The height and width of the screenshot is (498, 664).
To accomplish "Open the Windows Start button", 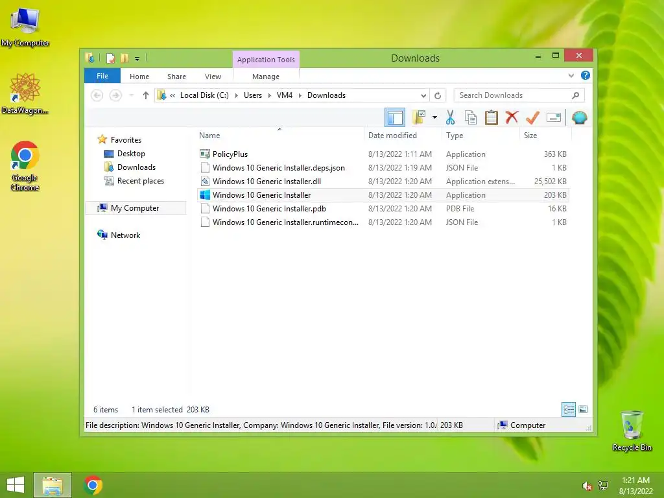I will tap(16, 485).
